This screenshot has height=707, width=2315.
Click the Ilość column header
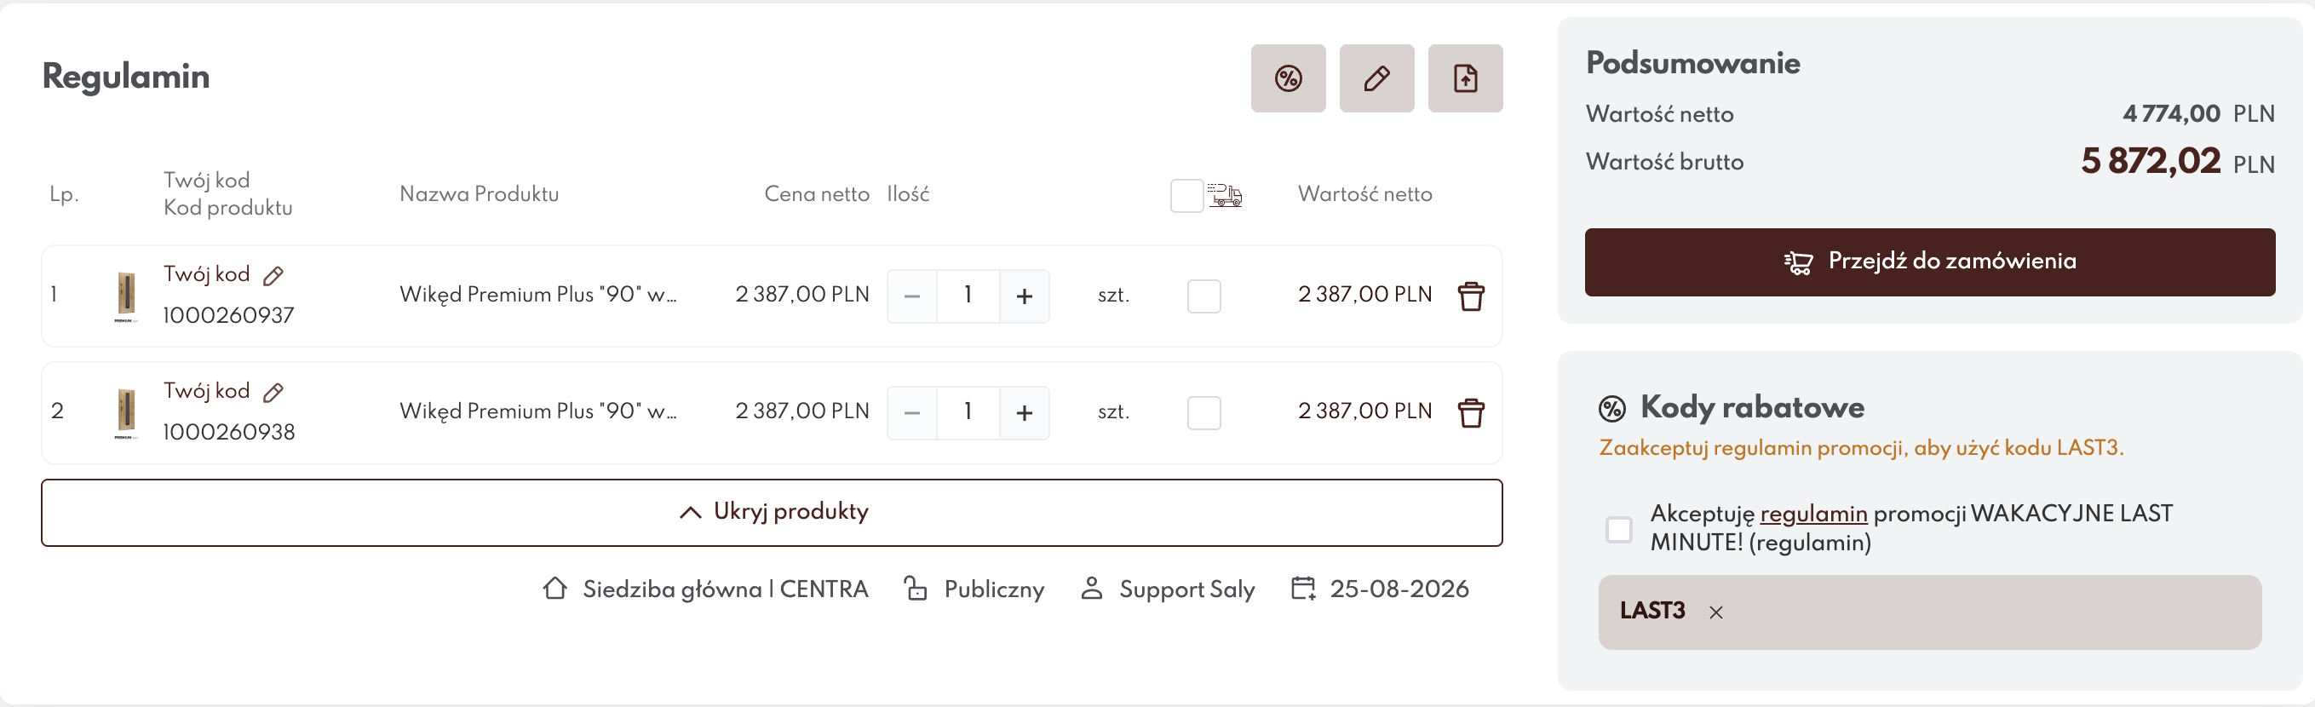click(908, 195)
